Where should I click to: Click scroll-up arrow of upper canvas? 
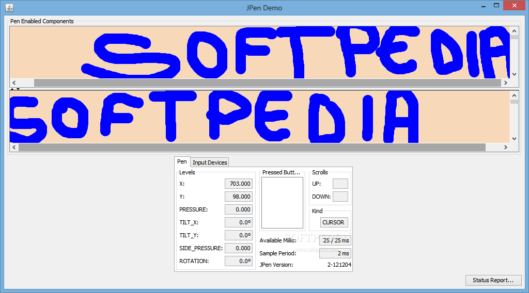pos(514,31)
